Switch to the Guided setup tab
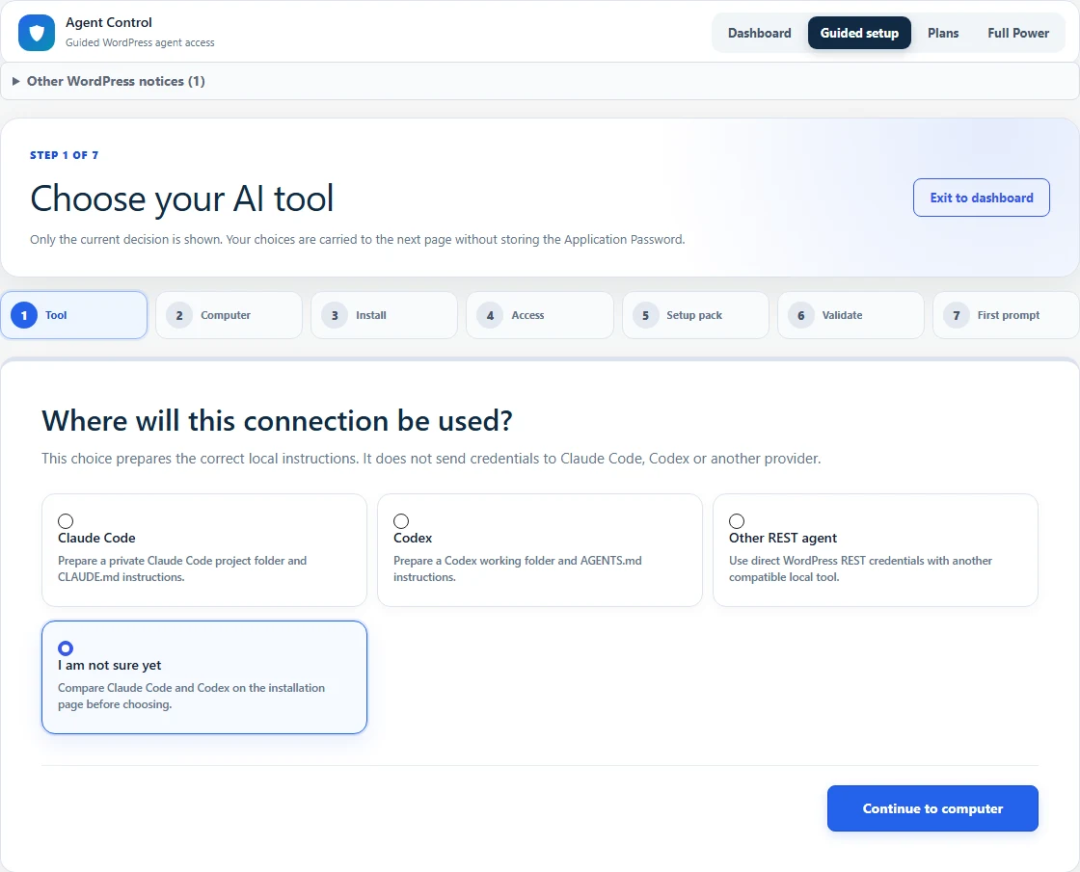Screen dimensions: 1080x872 859,33
